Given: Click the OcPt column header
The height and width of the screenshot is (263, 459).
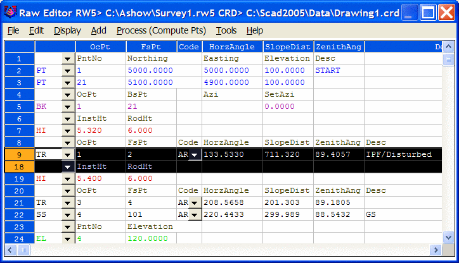Looking at the screenshot, I should 100,47.
